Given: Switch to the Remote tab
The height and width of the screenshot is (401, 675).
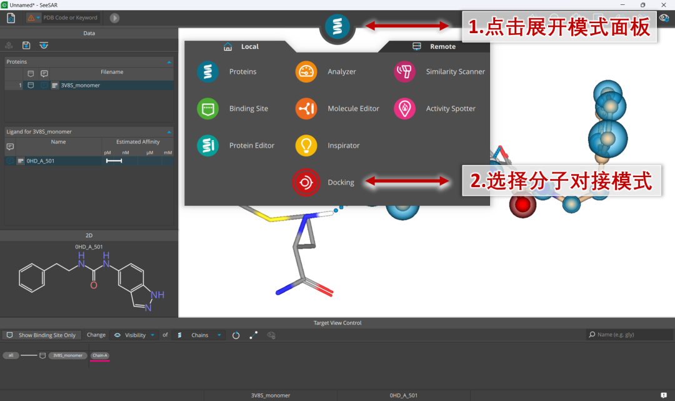Looking at the screenshot, I should (x=434, y=46).
